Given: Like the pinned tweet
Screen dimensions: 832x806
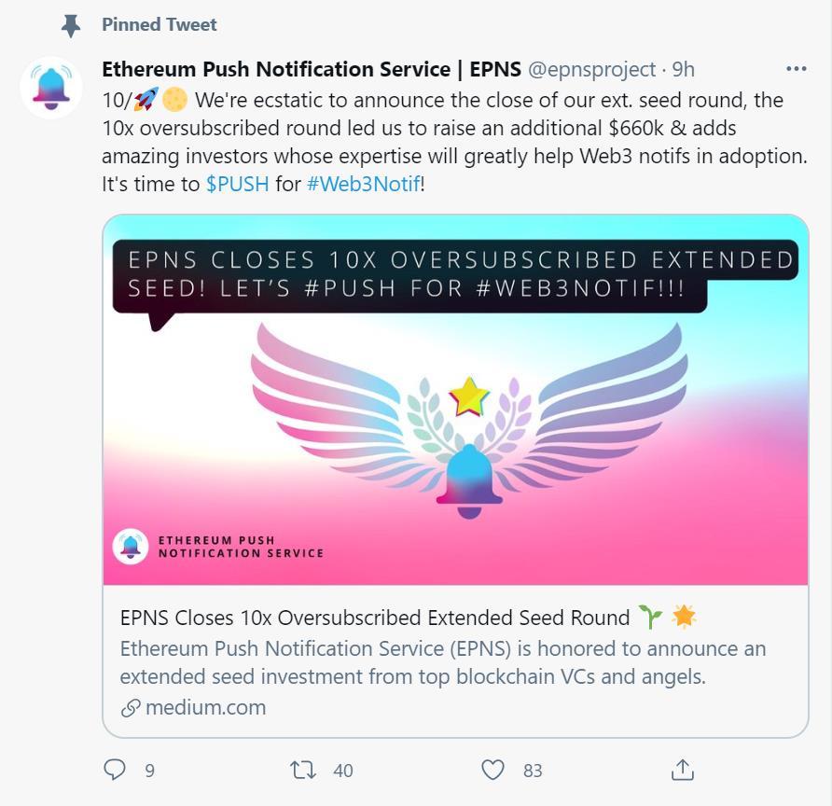Looking at the screenshot, I should point(492,771).
